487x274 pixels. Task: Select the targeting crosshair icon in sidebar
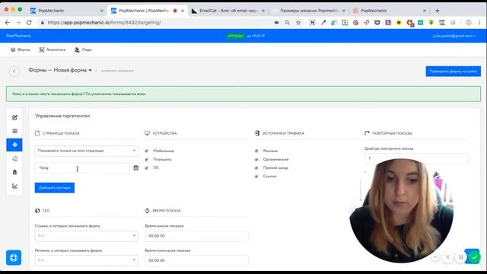[x=14, y=145]
